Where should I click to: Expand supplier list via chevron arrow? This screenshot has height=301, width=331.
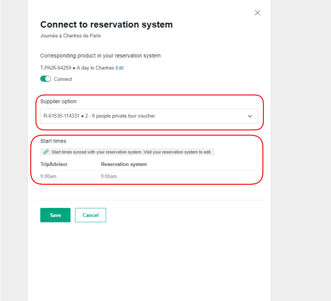click(x=250, y=116)
